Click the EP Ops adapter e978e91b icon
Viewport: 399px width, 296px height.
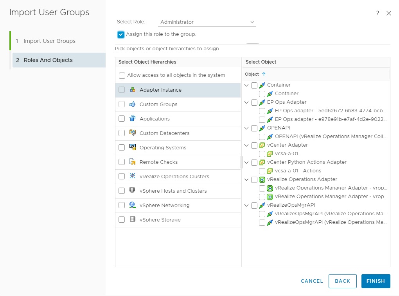tap(270, 119)
